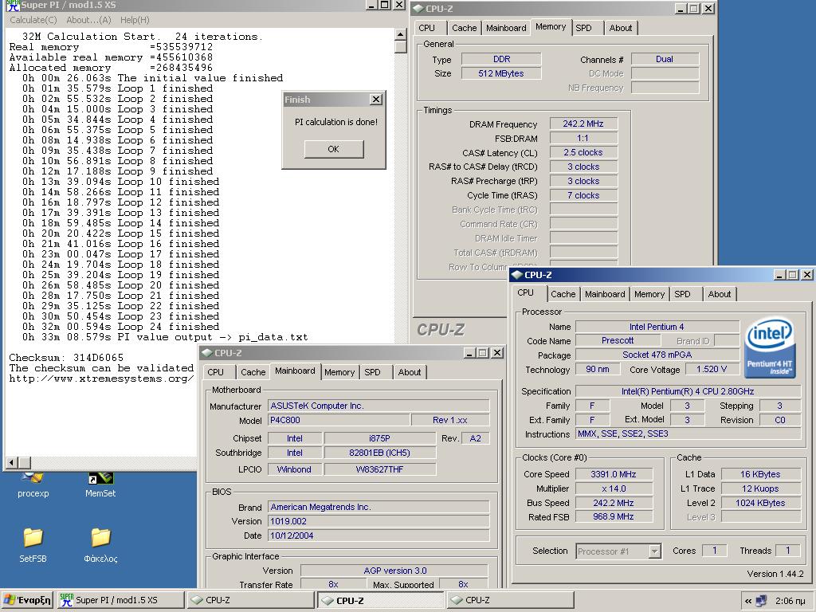Open About tab in Memory CPU-Z window

click(x=621, y=28)
